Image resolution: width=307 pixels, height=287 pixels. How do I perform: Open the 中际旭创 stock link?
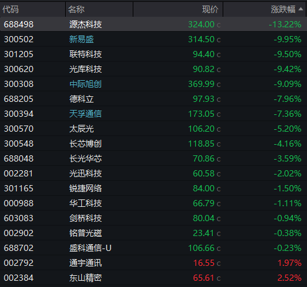pos(86,84)
